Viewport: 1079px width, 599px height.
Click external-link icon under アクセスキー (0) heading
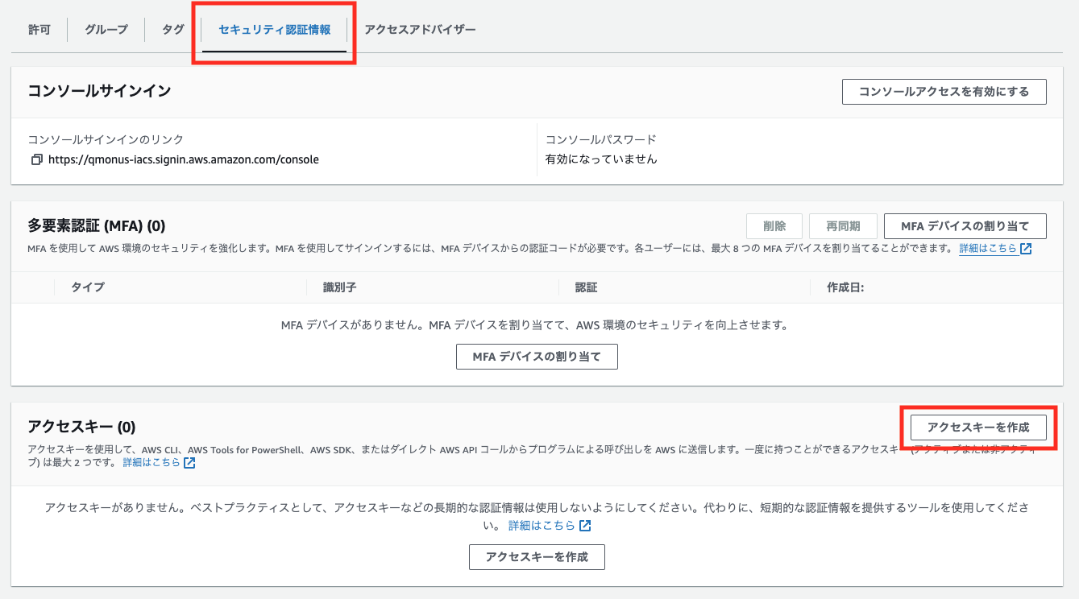(x=189, y=463)
